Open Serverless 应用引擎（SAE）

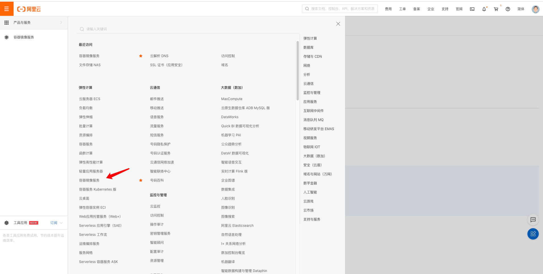click(100, 226)
